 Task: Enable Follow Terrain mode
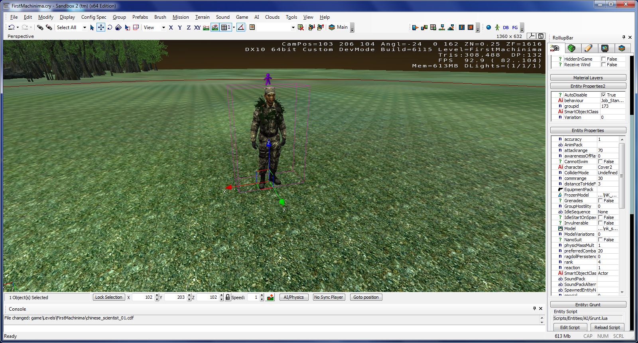coord(206,28)
